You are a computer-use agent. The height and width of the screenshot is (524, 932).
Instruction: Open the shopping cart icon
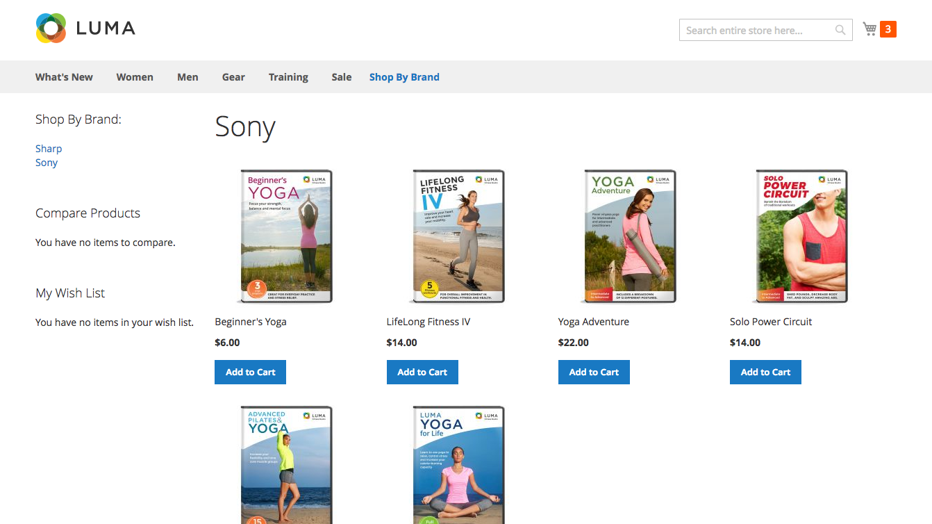point(869,28)
